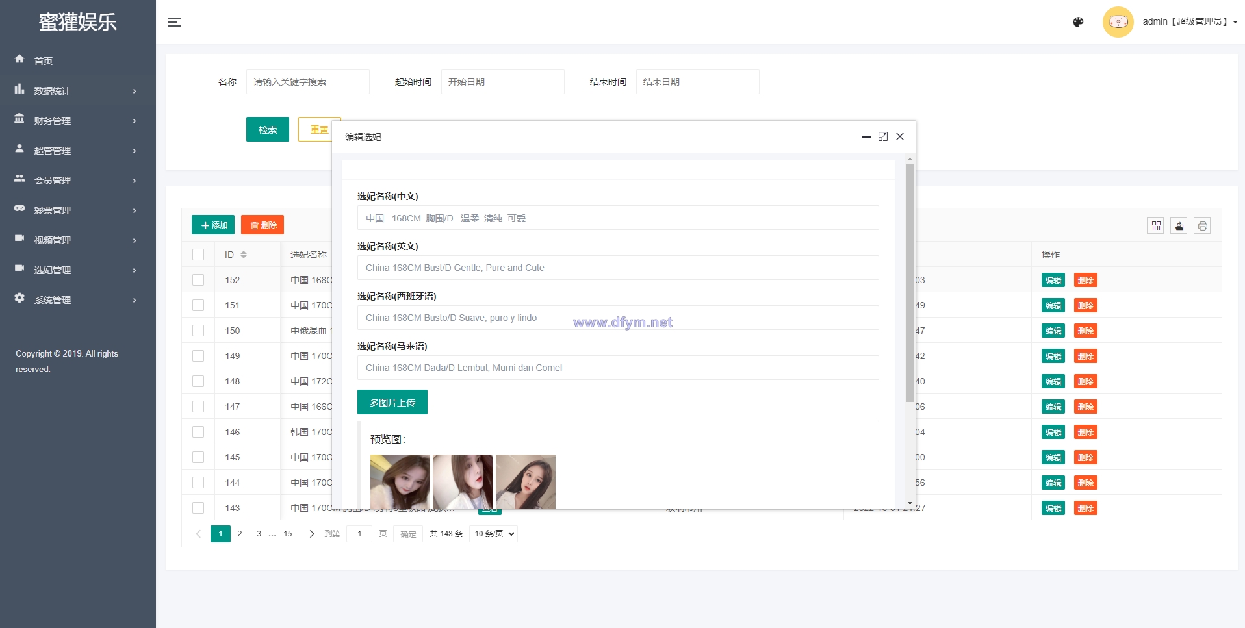Open the 会员管理 menu item
This screenshot has height=628, width=1245.
(x=78, y=180)
